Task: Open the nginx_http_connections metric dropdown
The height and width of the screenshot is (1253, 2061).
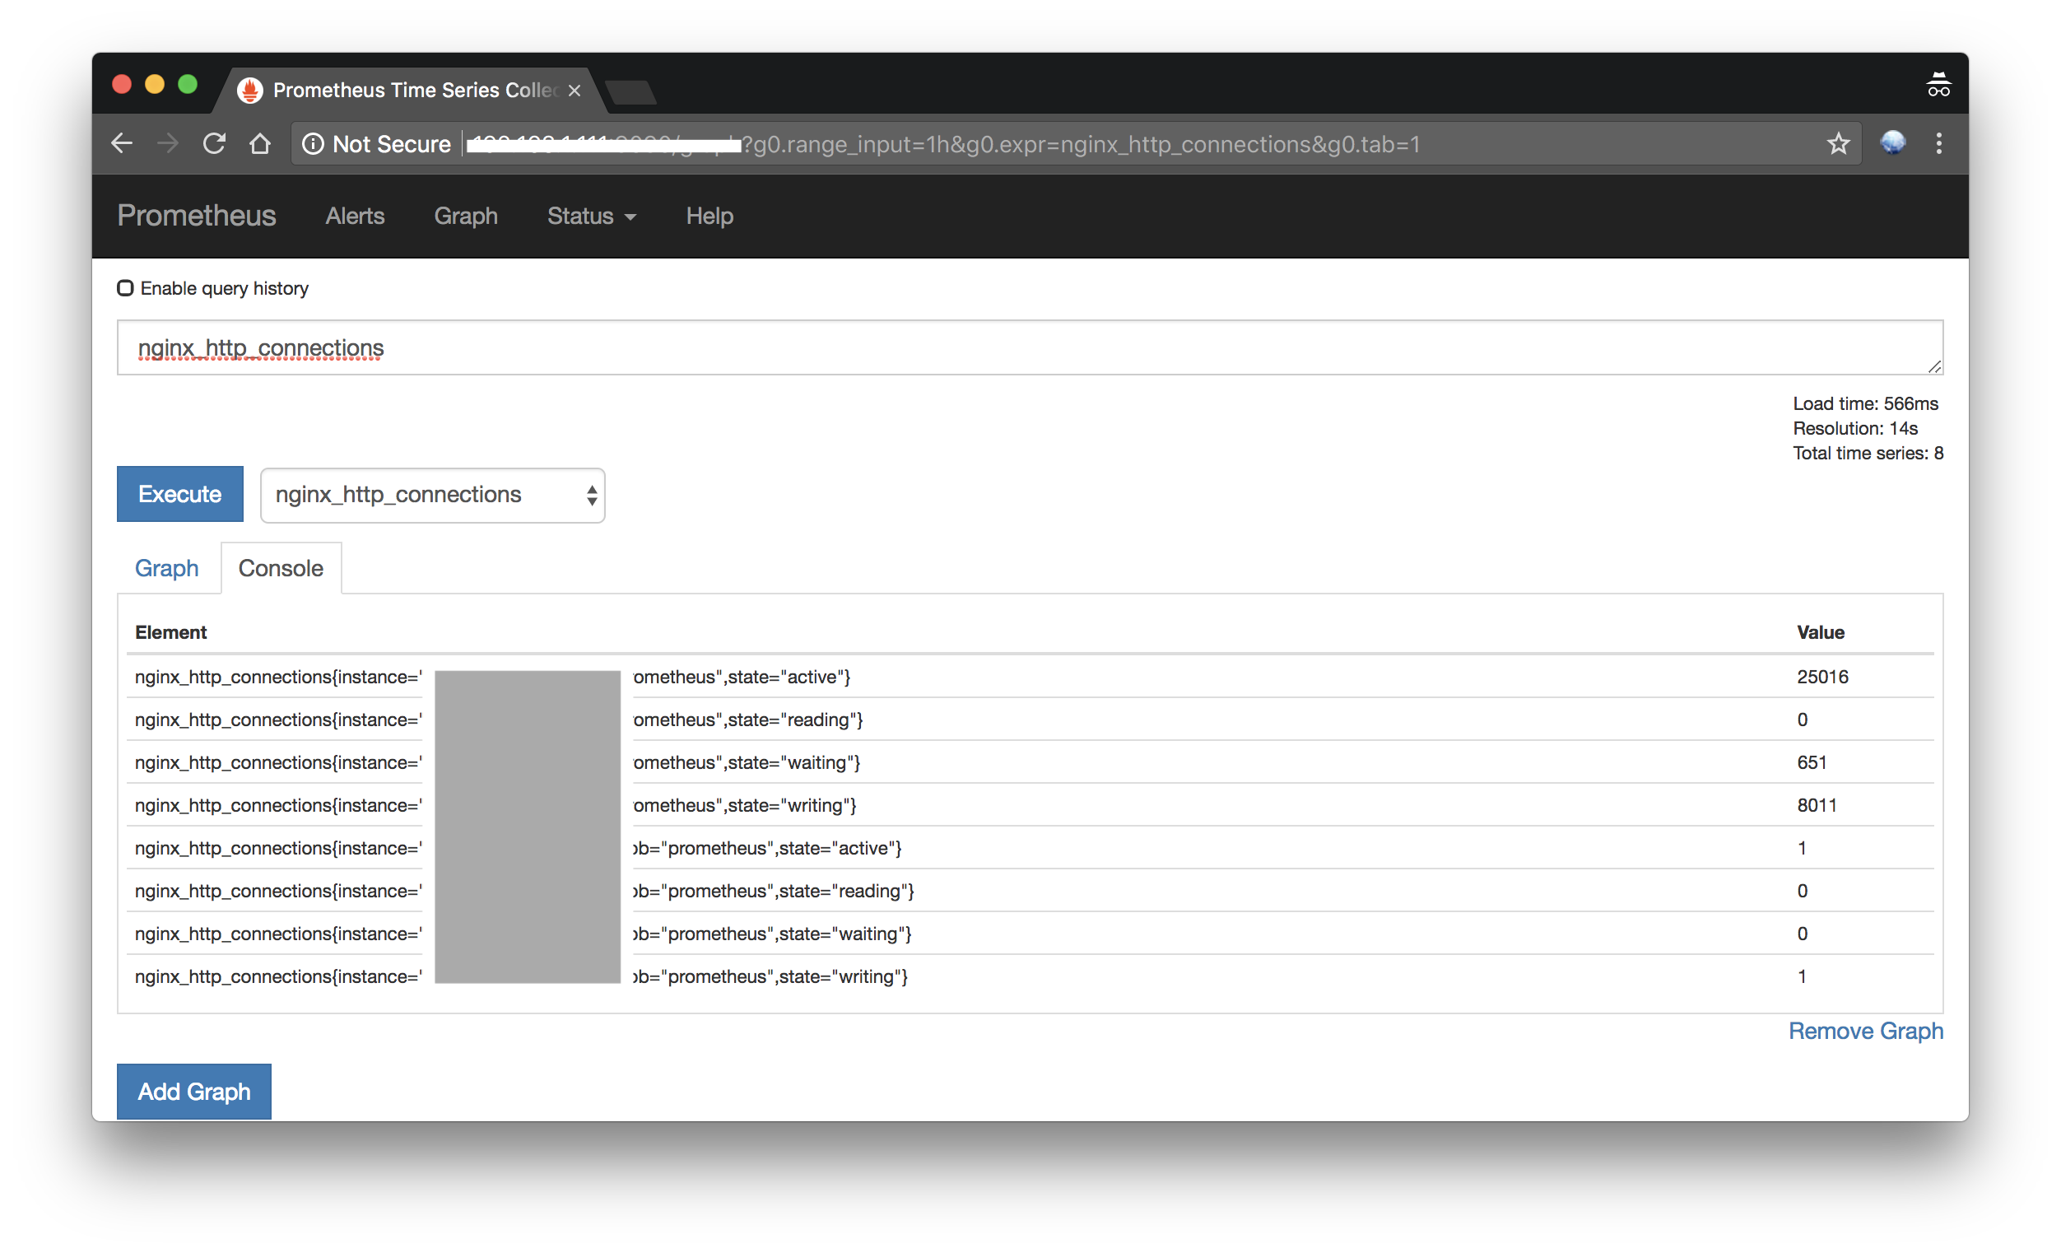Action: coord(432,495)
